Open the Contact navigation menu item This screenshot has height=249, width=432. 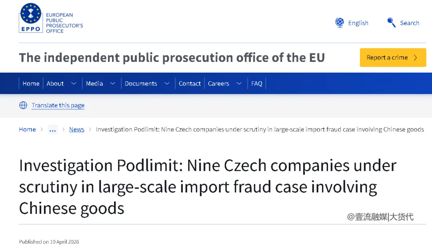190,83
